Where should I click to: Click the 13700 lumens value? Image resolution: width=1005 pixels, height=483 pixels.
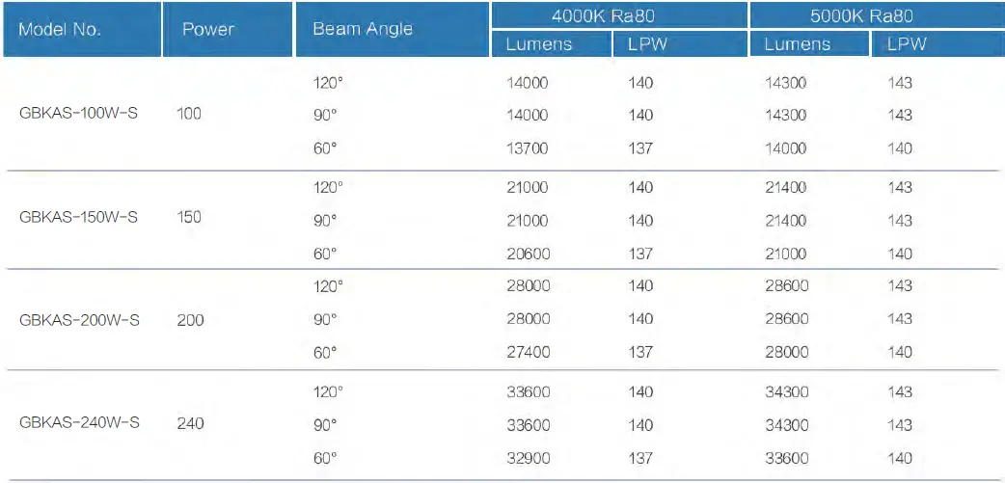coord(528,148)
